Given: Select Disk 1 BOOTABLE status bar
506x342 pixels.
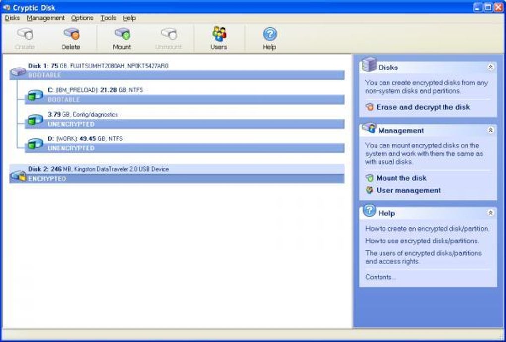Looking at the screenshot, I should point(177,75).
